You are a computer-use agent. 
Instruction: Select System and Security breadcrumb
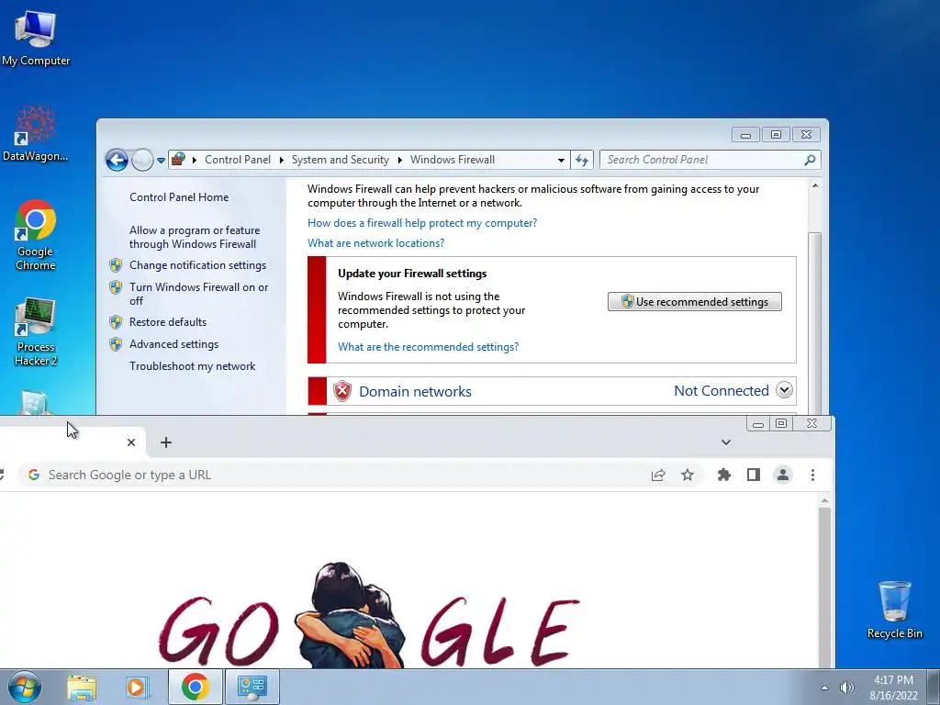(x=340, y=160)
